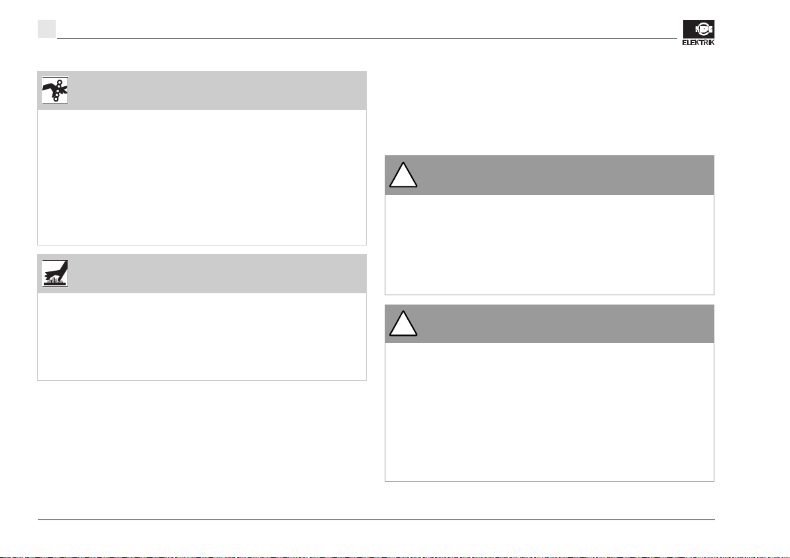Click inside the upper triangle box body
This screenshot has height=558, width=790.
click(549, 244)
